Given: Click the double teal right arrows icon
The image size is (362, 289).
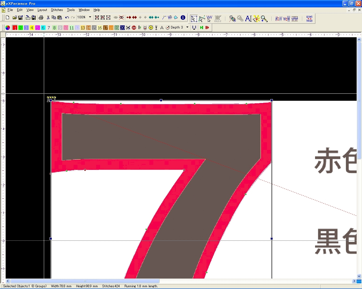Looking at the screenshot, I should click(x=157, y=17).
